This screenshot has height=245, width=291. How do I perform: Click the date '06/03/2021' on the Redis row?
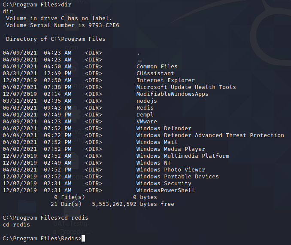click(20, 108)
